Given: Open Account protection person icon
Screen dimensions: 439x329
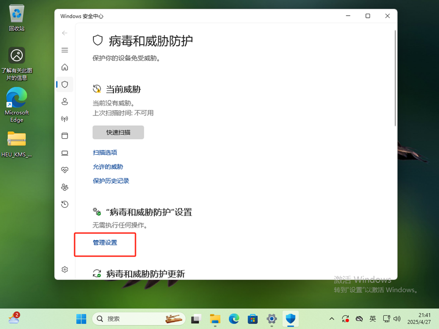Looking at the screenshot, I should tap(64, 102).
